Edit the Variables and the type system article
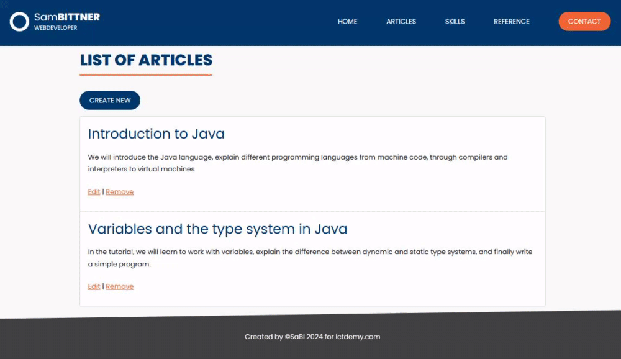The image size is (621, 359). 94,286
